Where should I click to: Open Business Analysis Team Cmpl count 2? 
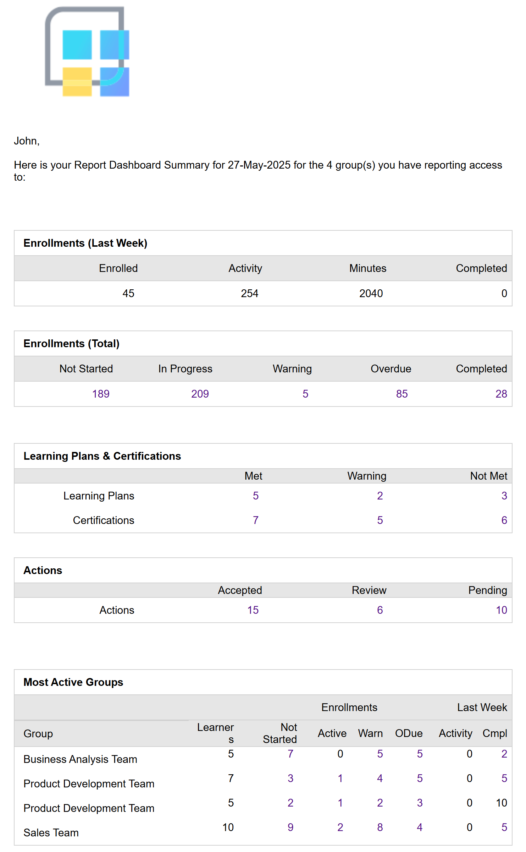(504, 754)
